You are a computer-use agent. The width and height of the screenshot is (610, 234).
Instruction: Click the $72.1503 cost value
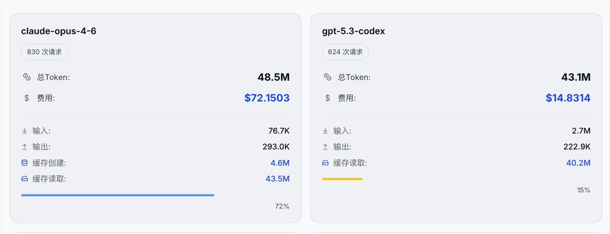(x=266, y=98)
